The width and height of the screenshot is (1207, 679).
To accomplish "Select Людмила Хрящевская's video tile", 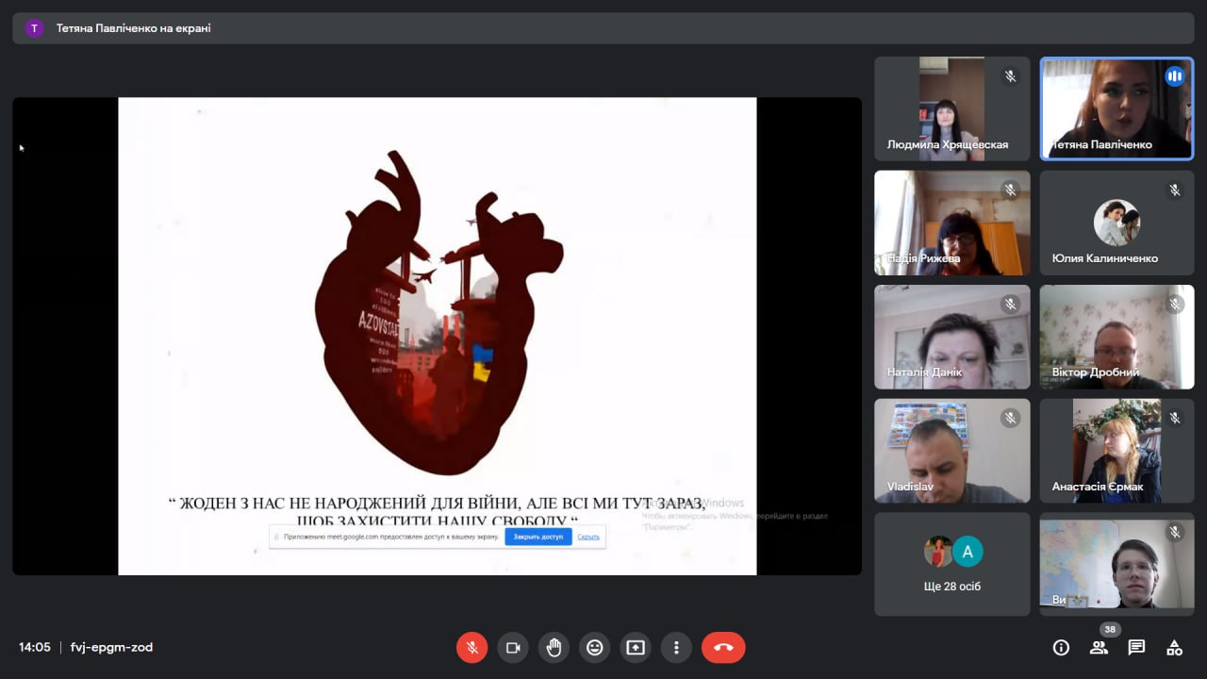I will 951,108.
